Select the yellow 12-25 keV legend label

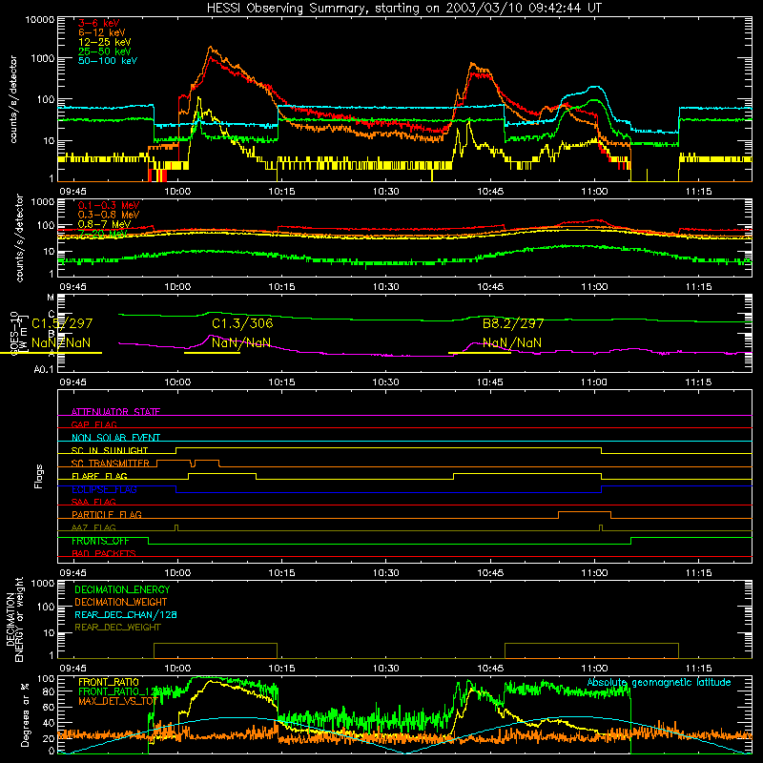coord(105,42)
